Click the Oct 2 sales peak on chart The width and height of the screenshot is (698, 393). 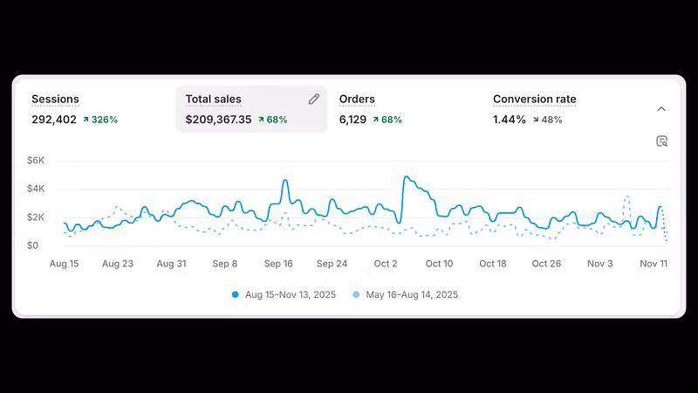(406, 177)
